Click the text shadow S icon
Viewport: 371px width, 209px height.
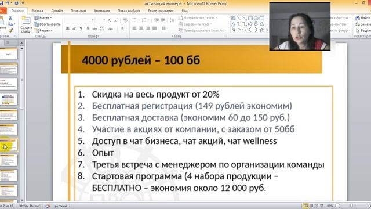(x=88, y=28)
